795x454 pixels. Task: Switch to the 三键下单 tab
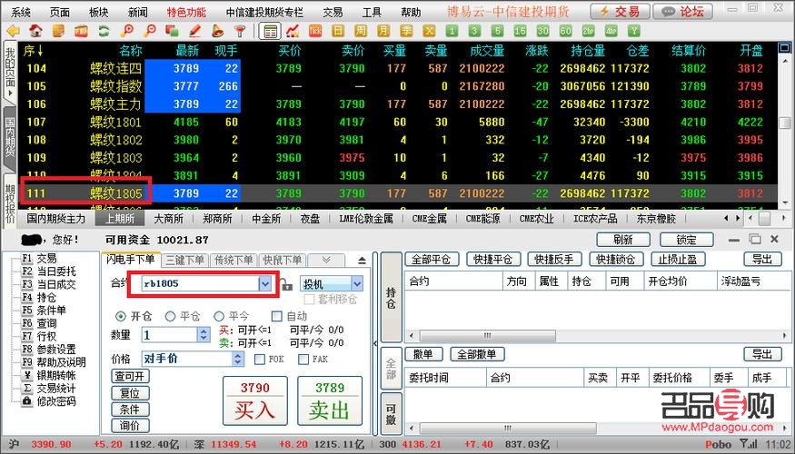click(x=185, y=260)
